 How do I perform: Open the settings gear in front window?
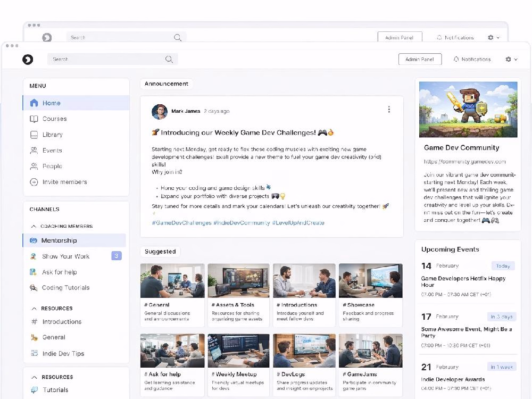(508, 59)
